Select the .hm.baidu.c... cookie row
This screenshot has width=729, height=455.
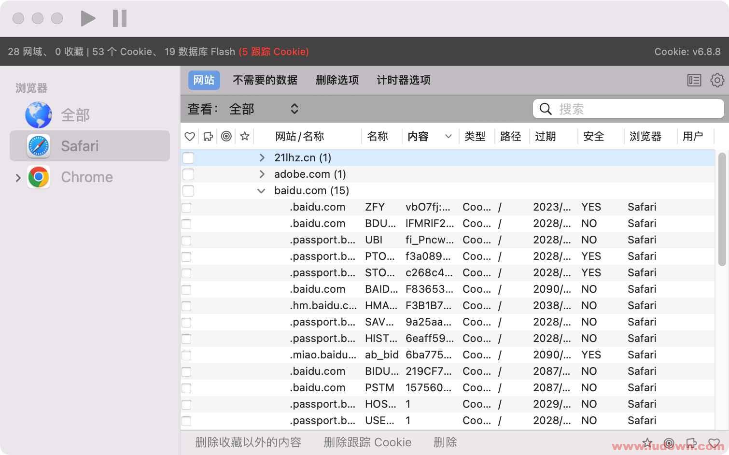click(x=448, y=306)
